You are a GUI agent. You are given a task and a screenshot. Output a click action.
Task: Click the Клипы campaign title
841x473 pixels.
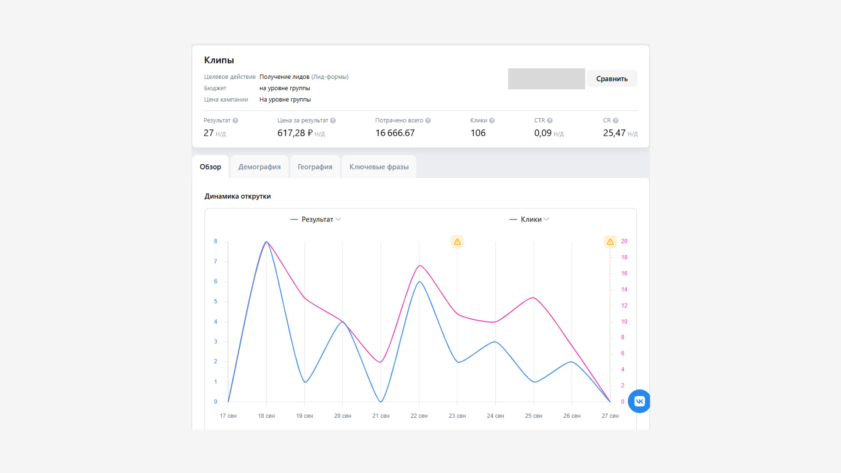[x=219, y=60]
